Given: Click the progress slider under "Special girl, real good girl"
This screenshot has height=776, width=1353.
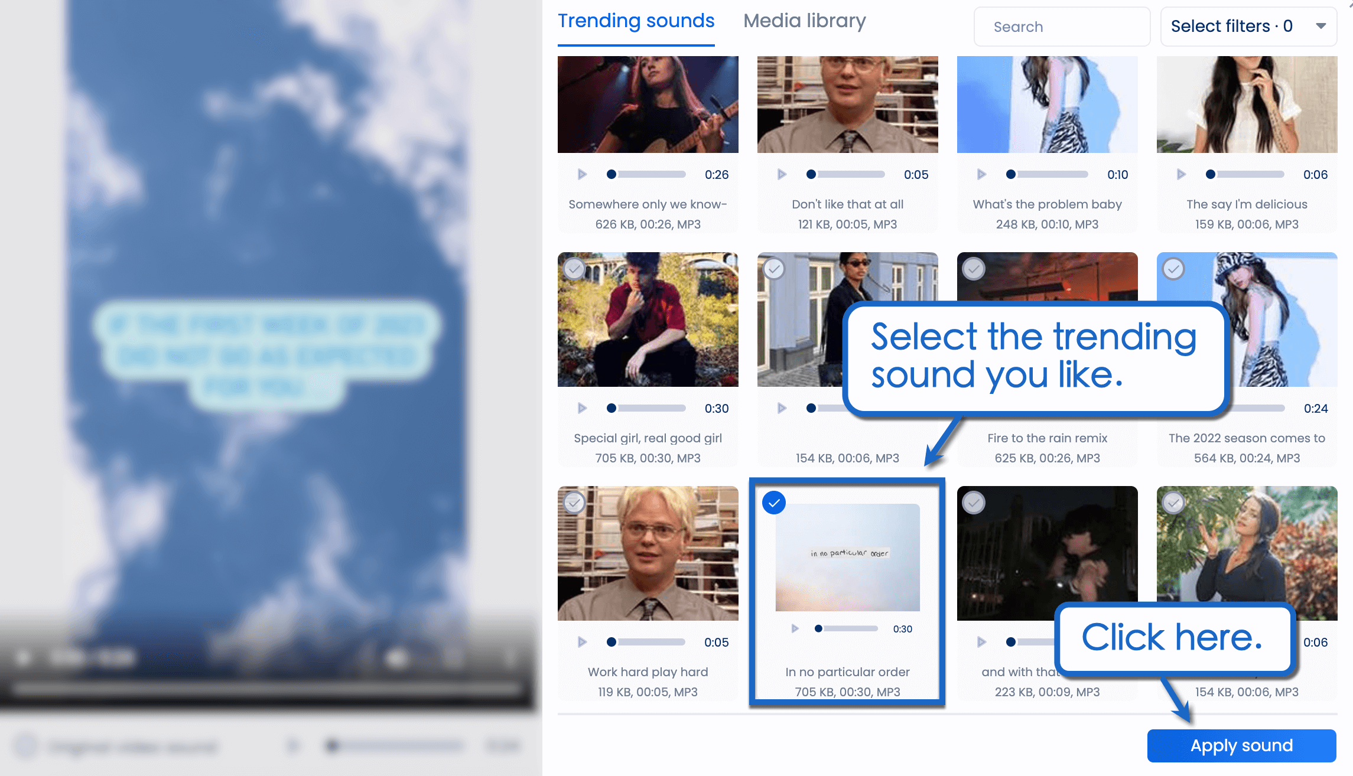Looking at the screenshot, I should [x=646, y=407].
